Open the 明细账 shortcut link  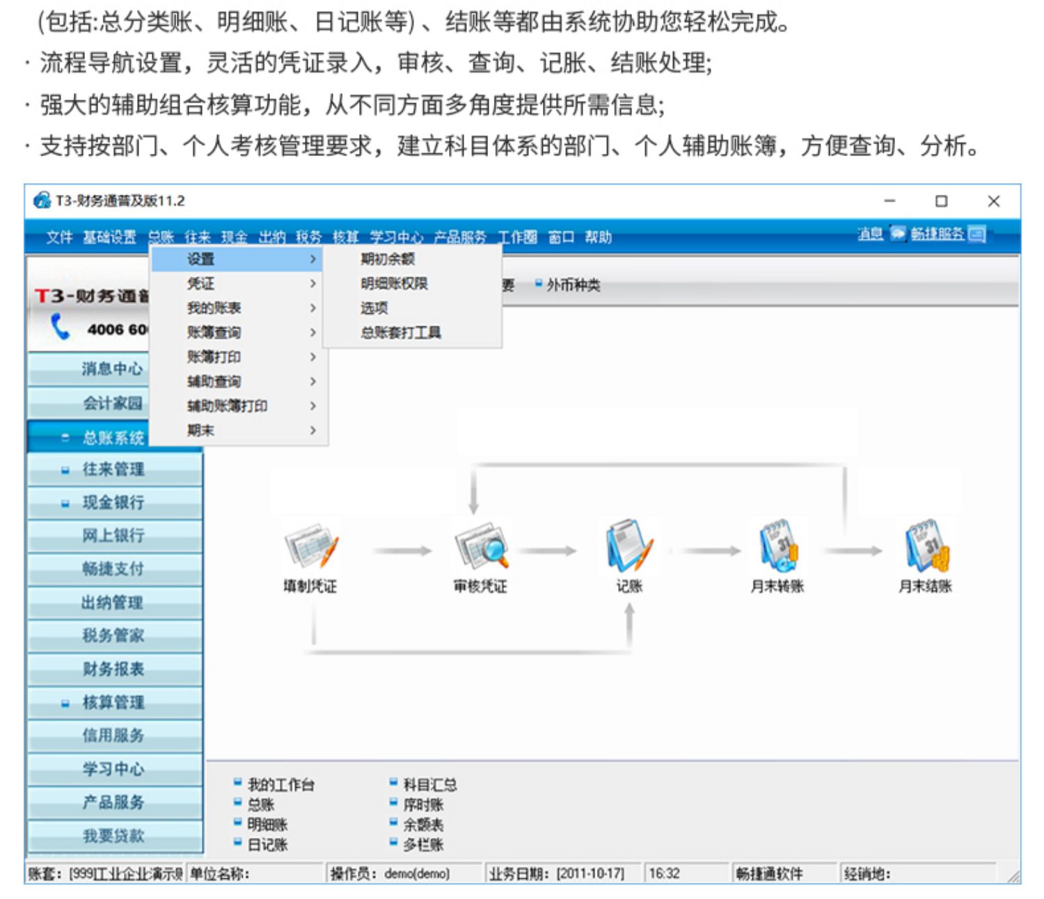click(x=268, y=825)
